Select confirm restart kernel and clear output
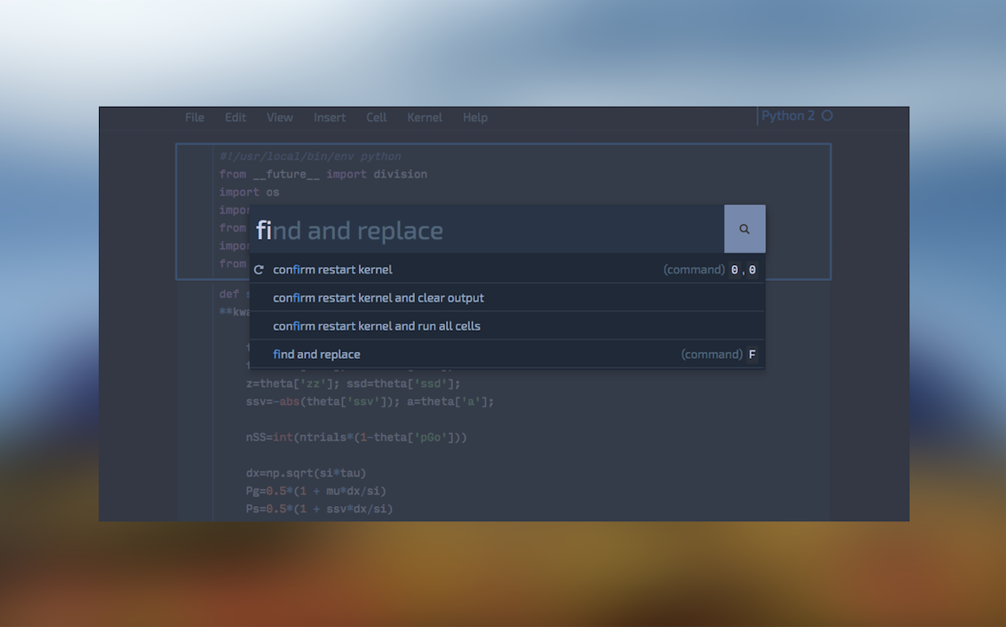Viewport: 1006px width, 627px height. (378, 297)
